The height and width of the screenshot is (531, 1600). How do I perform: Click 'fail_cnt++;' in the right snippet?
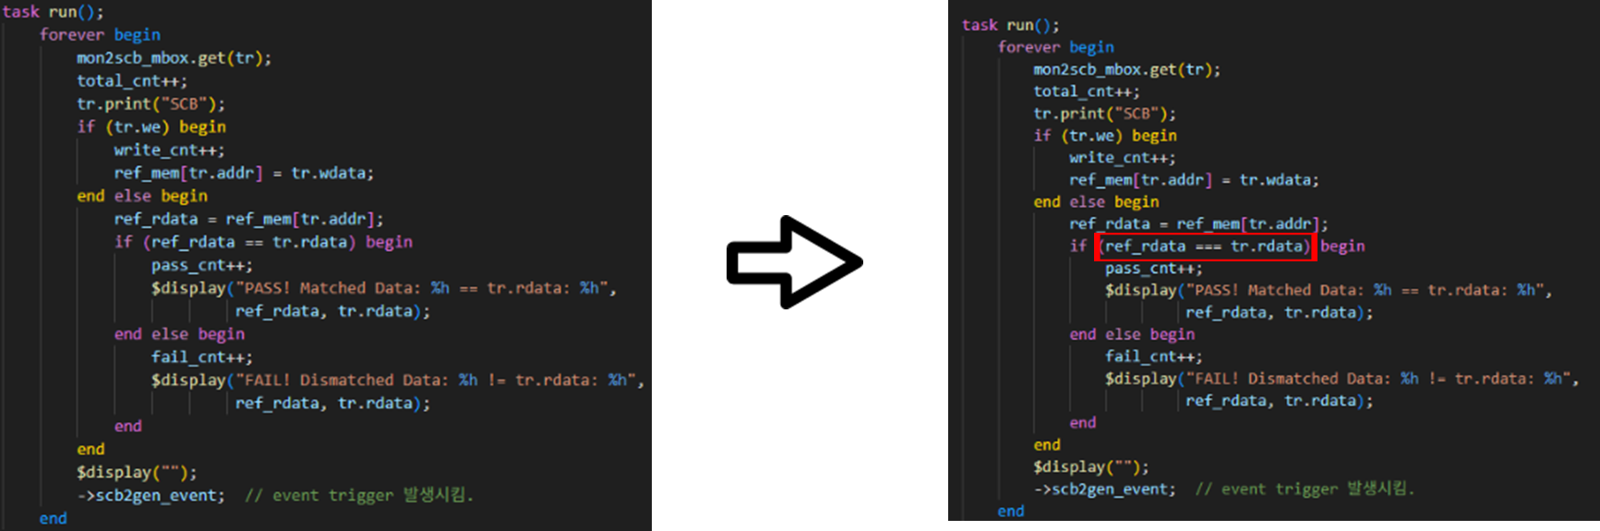(1153, 356)
